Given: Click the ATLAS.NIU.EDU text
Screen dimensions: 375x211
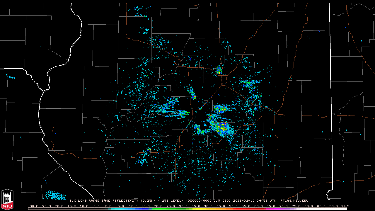Looking at the screenshot, I should [294, 201].
